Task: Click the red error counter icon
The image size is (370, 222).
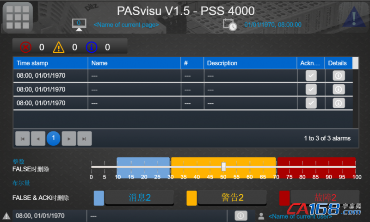Action: point(26,47)
